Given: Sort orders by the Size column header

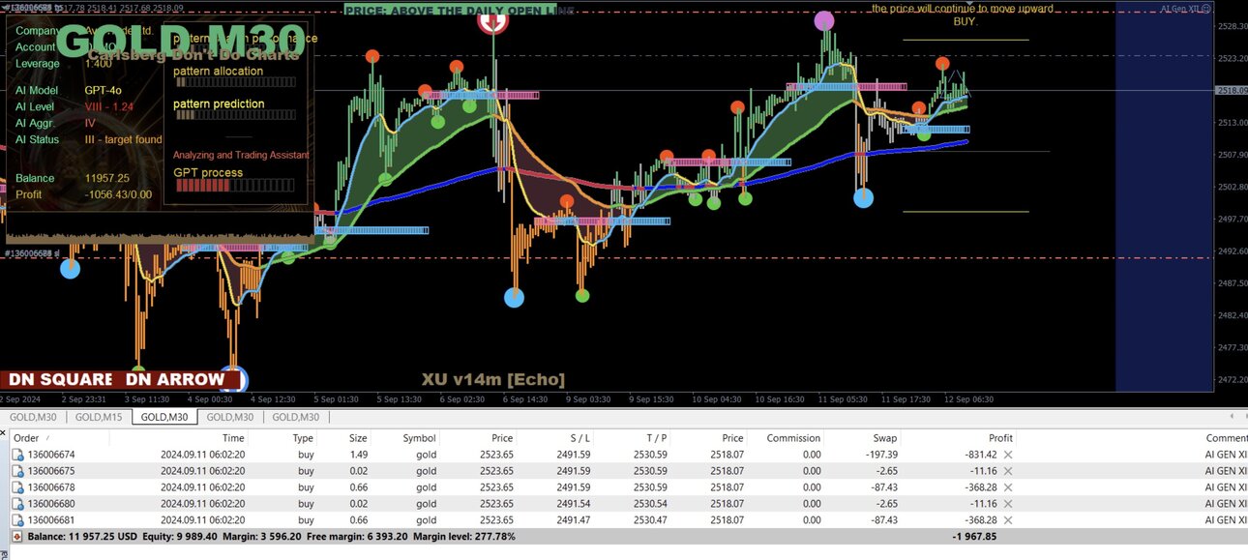Looking at the screenshot, I should tap(358, 438).
